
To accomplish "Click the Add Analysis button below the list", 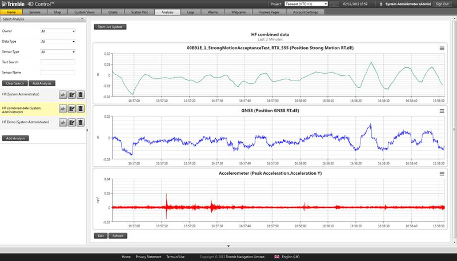I will (15, 138).
